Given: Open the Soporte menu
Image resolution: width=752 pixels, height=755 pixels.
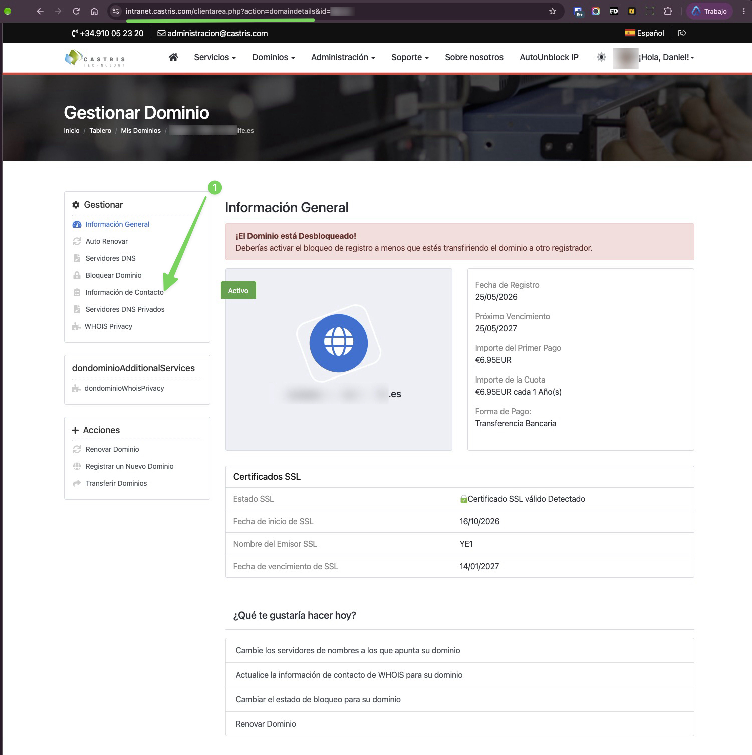Looking at the screenshot, I should (410, 57).
